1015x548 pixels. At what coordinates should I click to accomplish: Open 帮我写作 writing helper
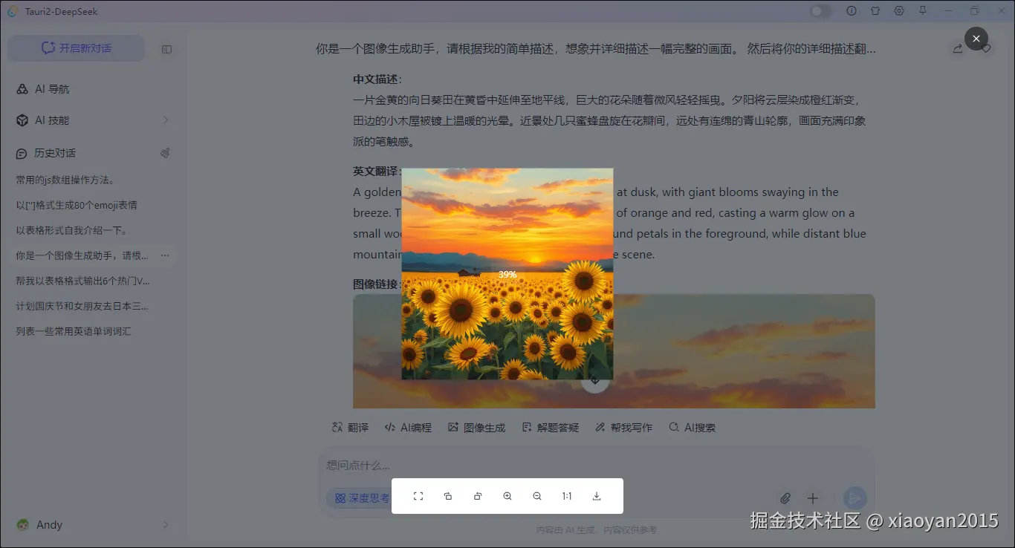click(623, 427)
